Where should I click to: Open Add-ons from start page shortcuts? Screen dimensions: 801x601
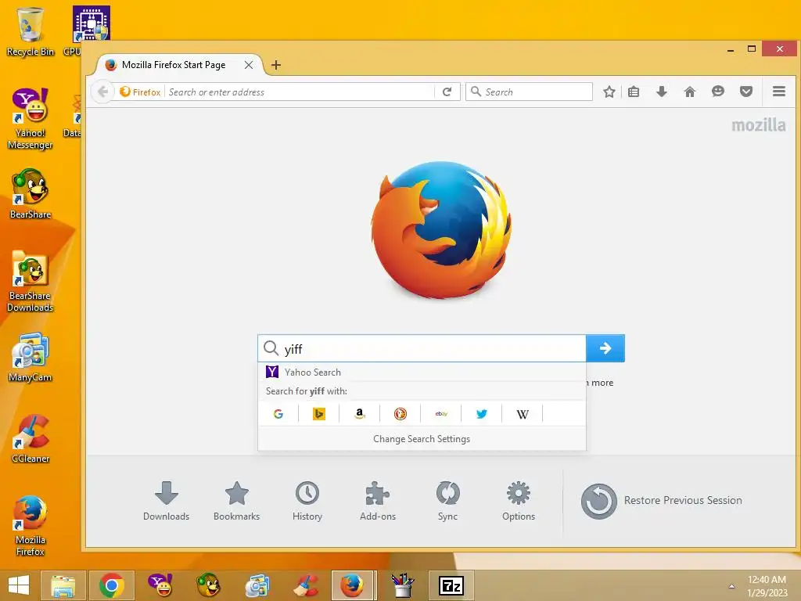378,501
